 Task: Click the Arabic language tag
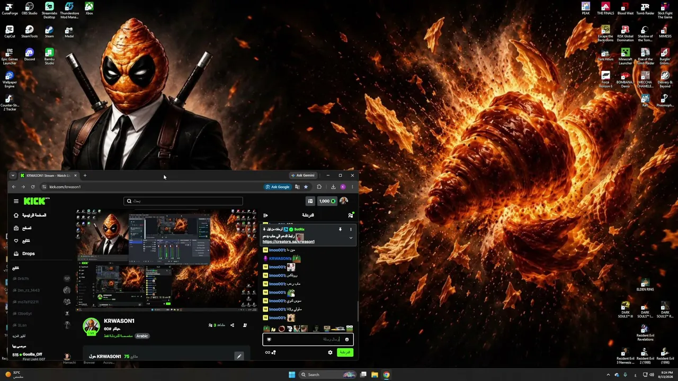point(142,336)
